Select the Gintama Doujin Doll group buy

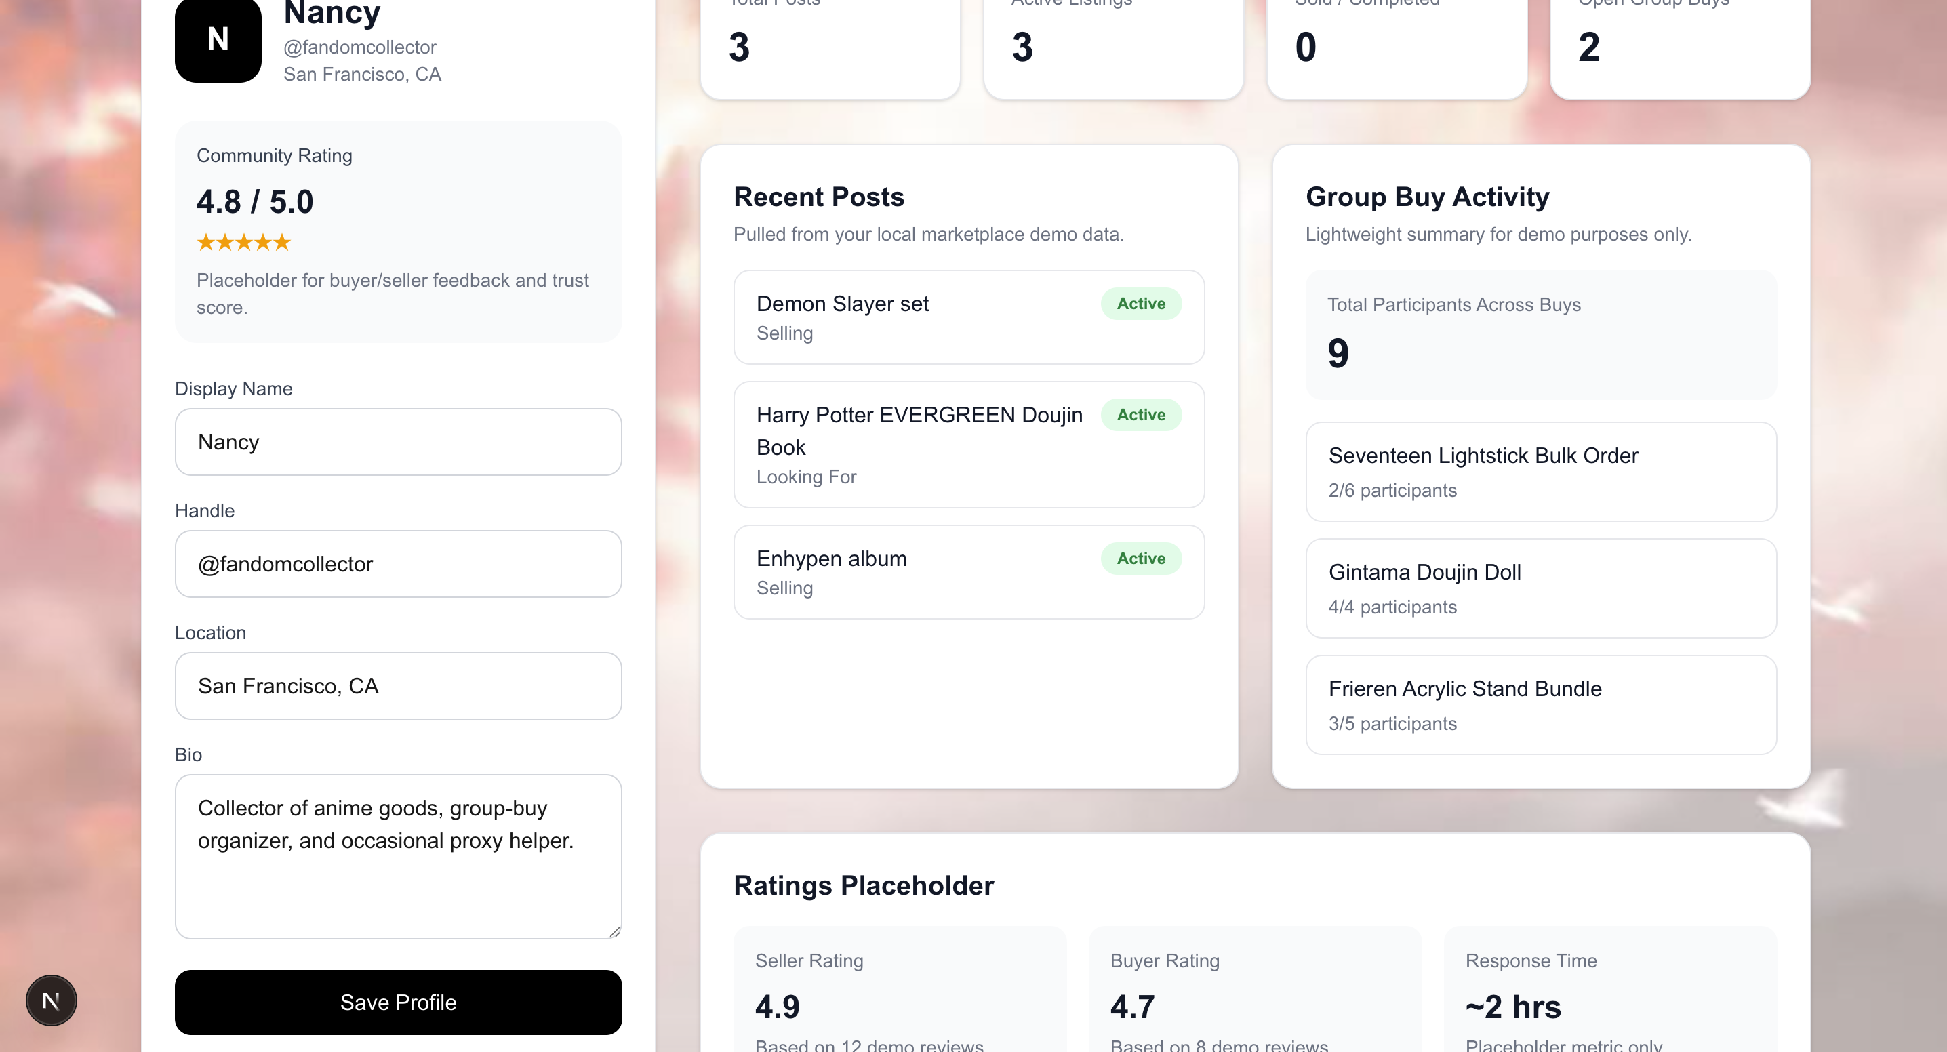point(1540,588)
